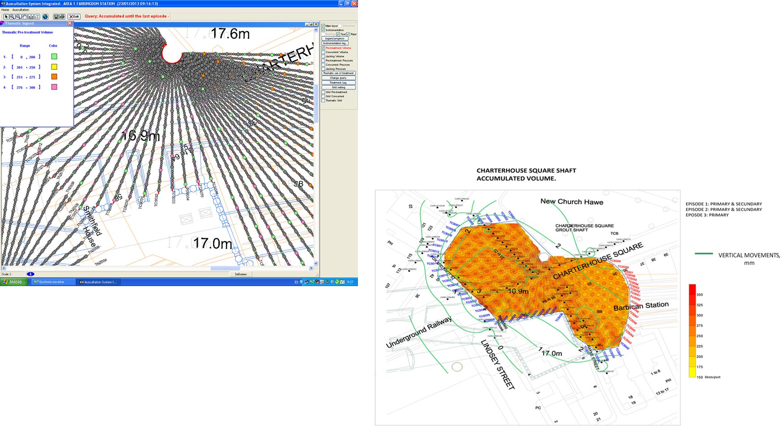Click the green color swatch for range 0-200
783x447 pixels.
coord(54,57)
